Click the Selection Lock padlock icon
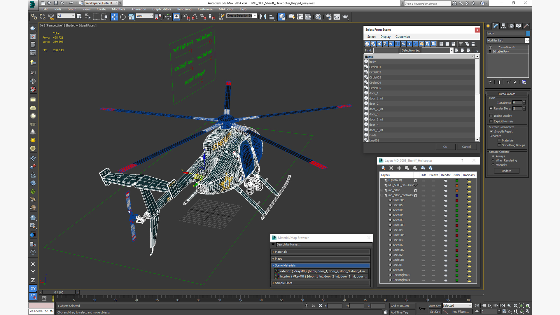The height and width of the screenshot is (315, 560). (313, 306)
